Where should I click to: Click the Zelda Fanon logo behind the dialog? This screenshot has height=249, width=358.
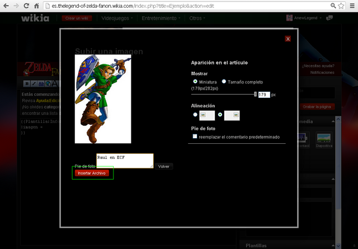pos(41,69)
